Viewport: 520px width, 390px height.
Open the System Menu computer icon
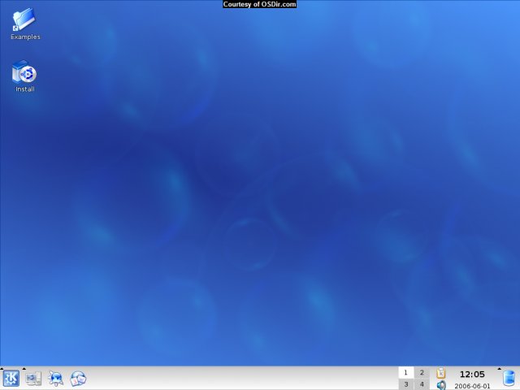point(33,379)
